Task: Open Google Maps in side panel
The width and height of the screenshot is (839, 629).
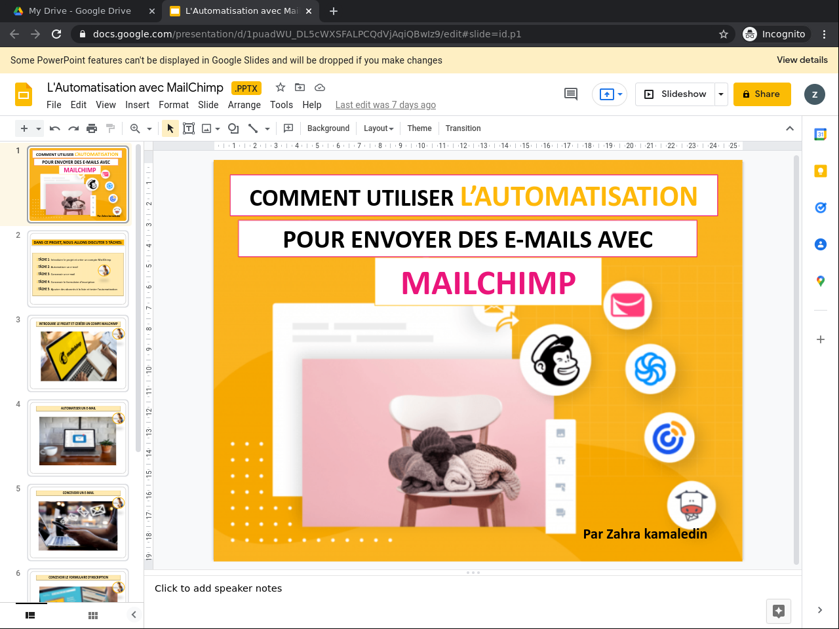Action: tap(821, 281)
